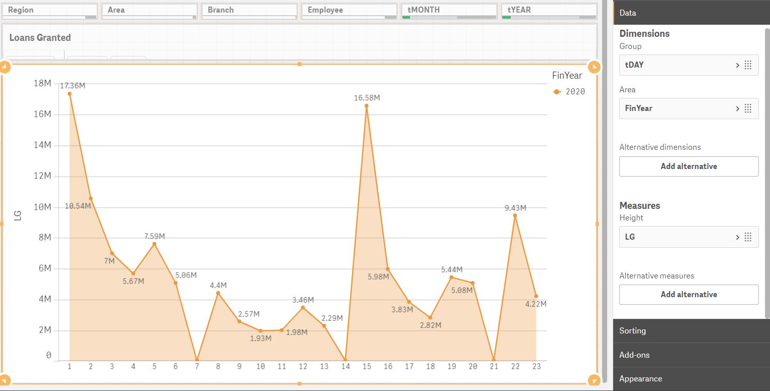Screen dimensions: 770x391
Task: Click the Dimensions heading
Action: pyautogui.click(x=644, y=34)
